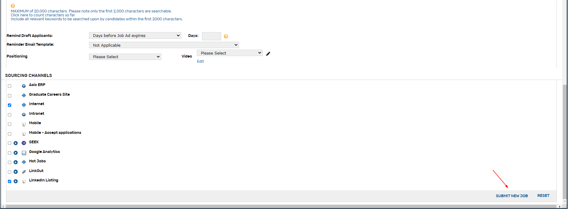This screenshot has width=568, height=209.
Task: Uncheck the Internet sourcing channel checkbox
Action: (x=9, y=105)
